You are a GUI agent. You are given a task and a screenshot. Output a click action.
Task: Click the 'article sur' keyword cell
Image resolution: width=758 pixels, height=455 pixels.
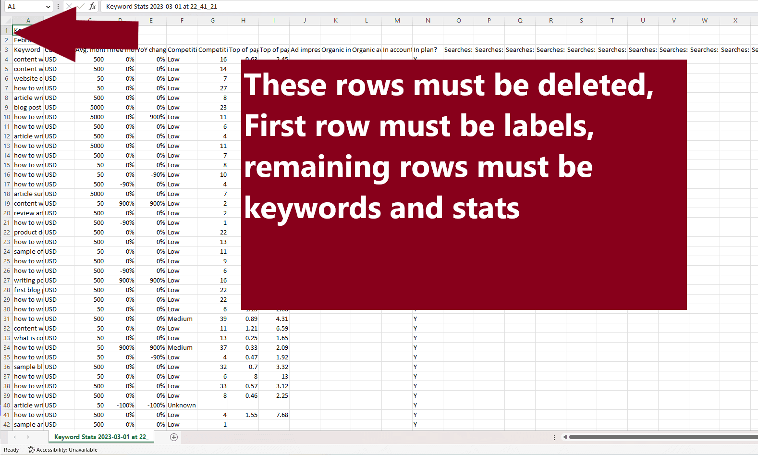[28, 194]
